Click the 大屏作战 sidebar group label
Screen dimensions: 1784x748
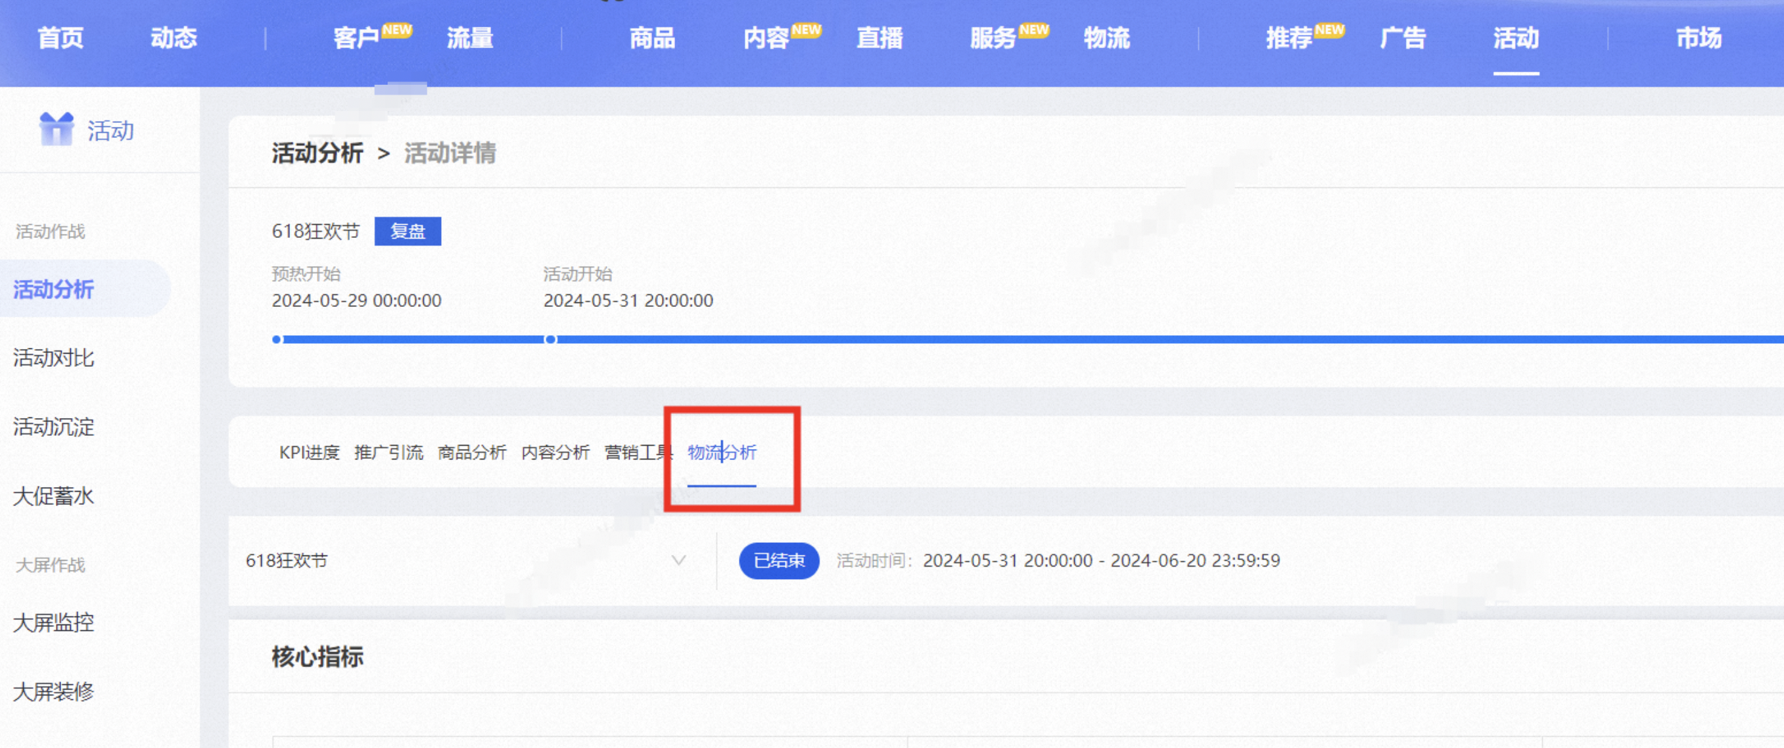(x=50, y=565)
